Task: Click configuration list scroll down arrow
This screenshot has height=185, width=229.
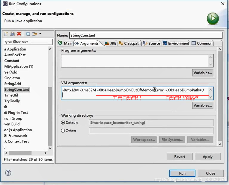Action: 50,148
